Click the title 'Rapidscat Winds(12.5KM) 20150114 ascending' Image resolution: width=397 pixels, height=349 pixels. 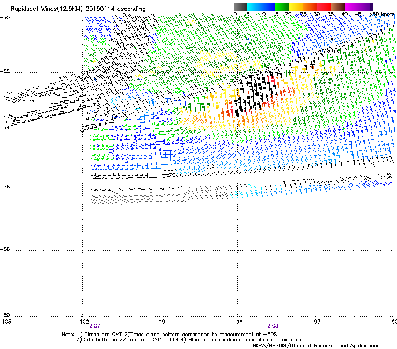(78, 9)
